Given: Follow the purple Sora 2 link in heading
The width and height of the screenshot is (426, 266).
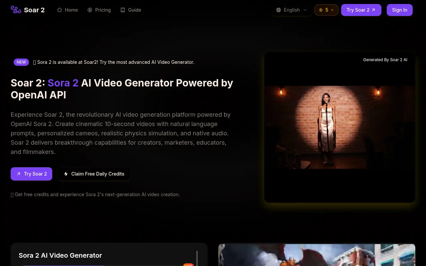Looking at the screenshot, I should [x=63, y=83].
